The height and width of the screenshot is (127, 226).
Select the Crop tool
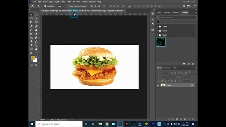[31, 22]
